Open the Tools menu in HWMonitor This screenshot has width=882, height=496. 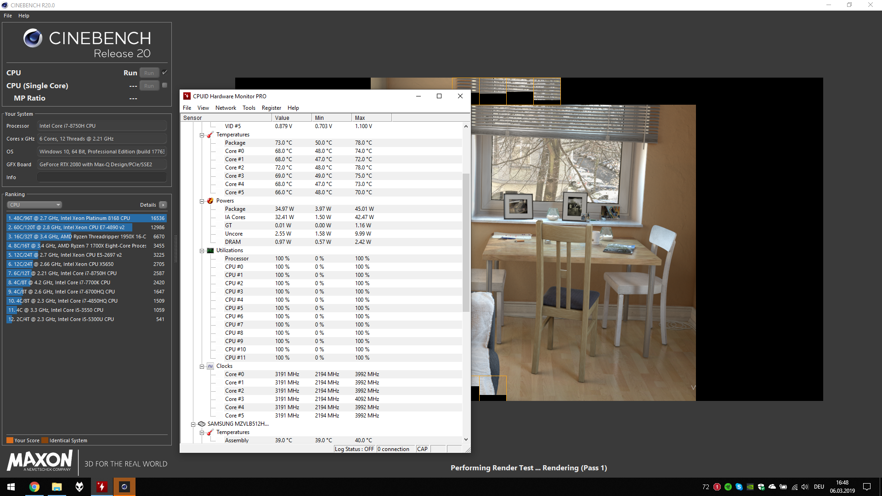click(249, 108)
